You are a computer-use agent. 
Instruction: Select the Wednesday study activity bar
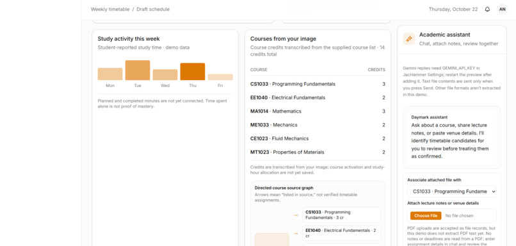coord(165,75)
